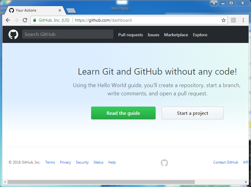The image size is (251, 187).
Task: Click the green padlock security icon
Action: [35, 20]
